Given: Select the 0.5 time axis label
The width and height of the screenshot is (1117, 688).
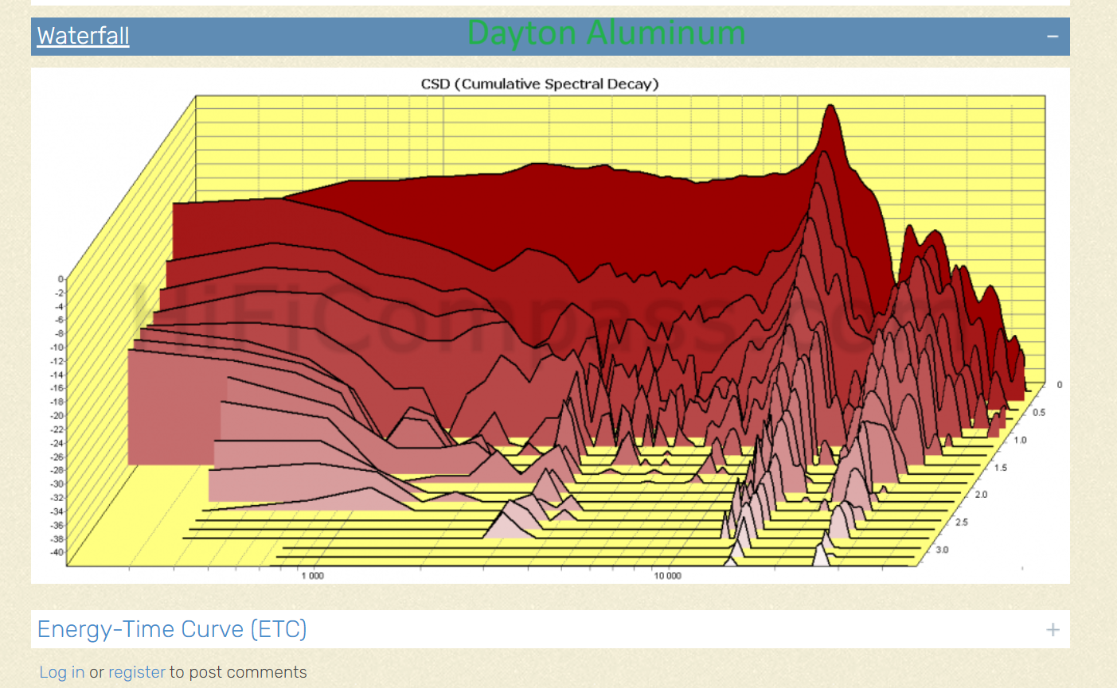Looking at the screenshot, I should point(1039,412).
